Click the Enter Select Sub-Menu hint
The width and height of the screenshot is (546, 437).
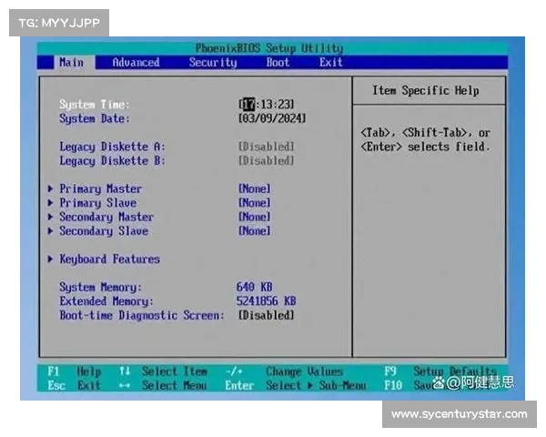pyautogui.click(x=295, y=385)
